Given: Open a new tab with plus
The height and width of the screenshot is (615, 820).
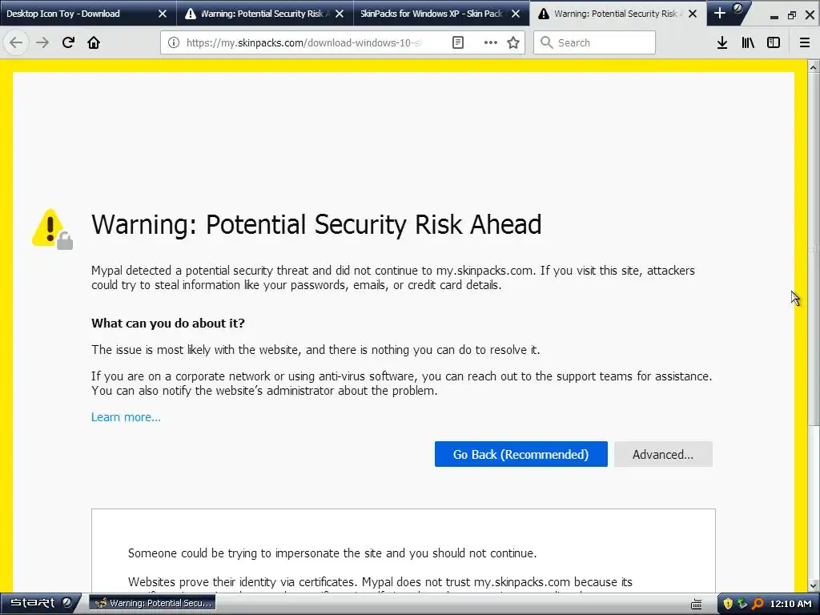Looking at the screenshot, I should pyautogui.click(x=720, y=13).
